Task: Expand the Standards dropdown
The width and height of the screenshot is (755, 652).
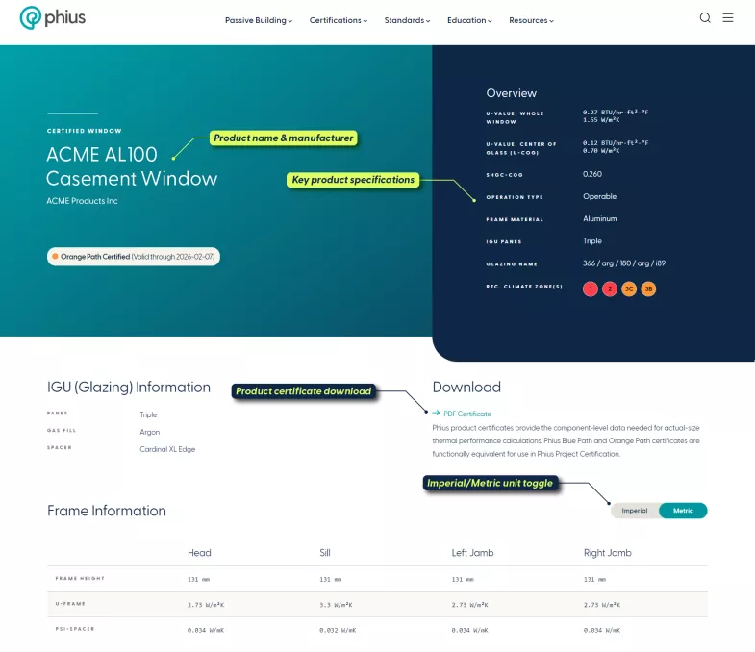Action: click(x=407, y=20)
